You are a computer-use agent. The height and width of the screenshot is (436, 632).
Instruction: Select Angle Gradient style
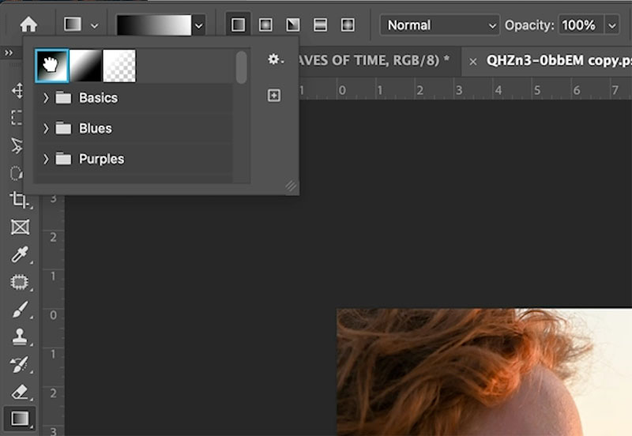click(293, 25)
